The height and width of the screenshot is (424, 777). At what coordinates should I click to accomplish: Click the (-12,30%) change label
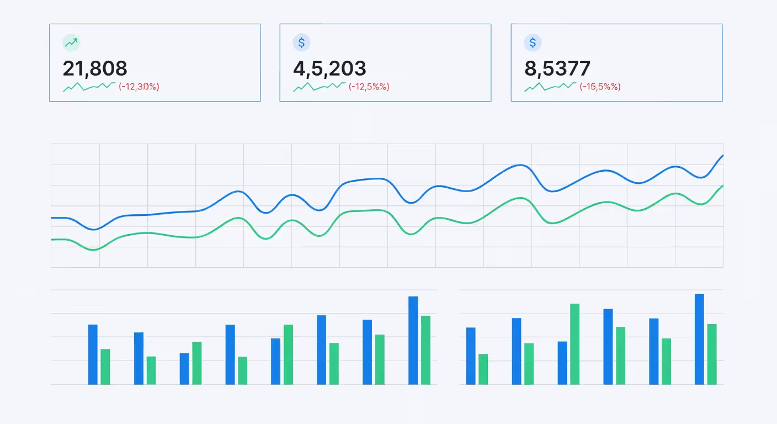(139, 87)
